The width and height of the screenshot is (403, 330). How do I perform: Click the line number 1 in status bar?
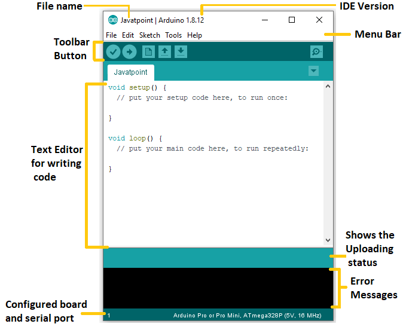pyautogui.click(x=109, y=315)
